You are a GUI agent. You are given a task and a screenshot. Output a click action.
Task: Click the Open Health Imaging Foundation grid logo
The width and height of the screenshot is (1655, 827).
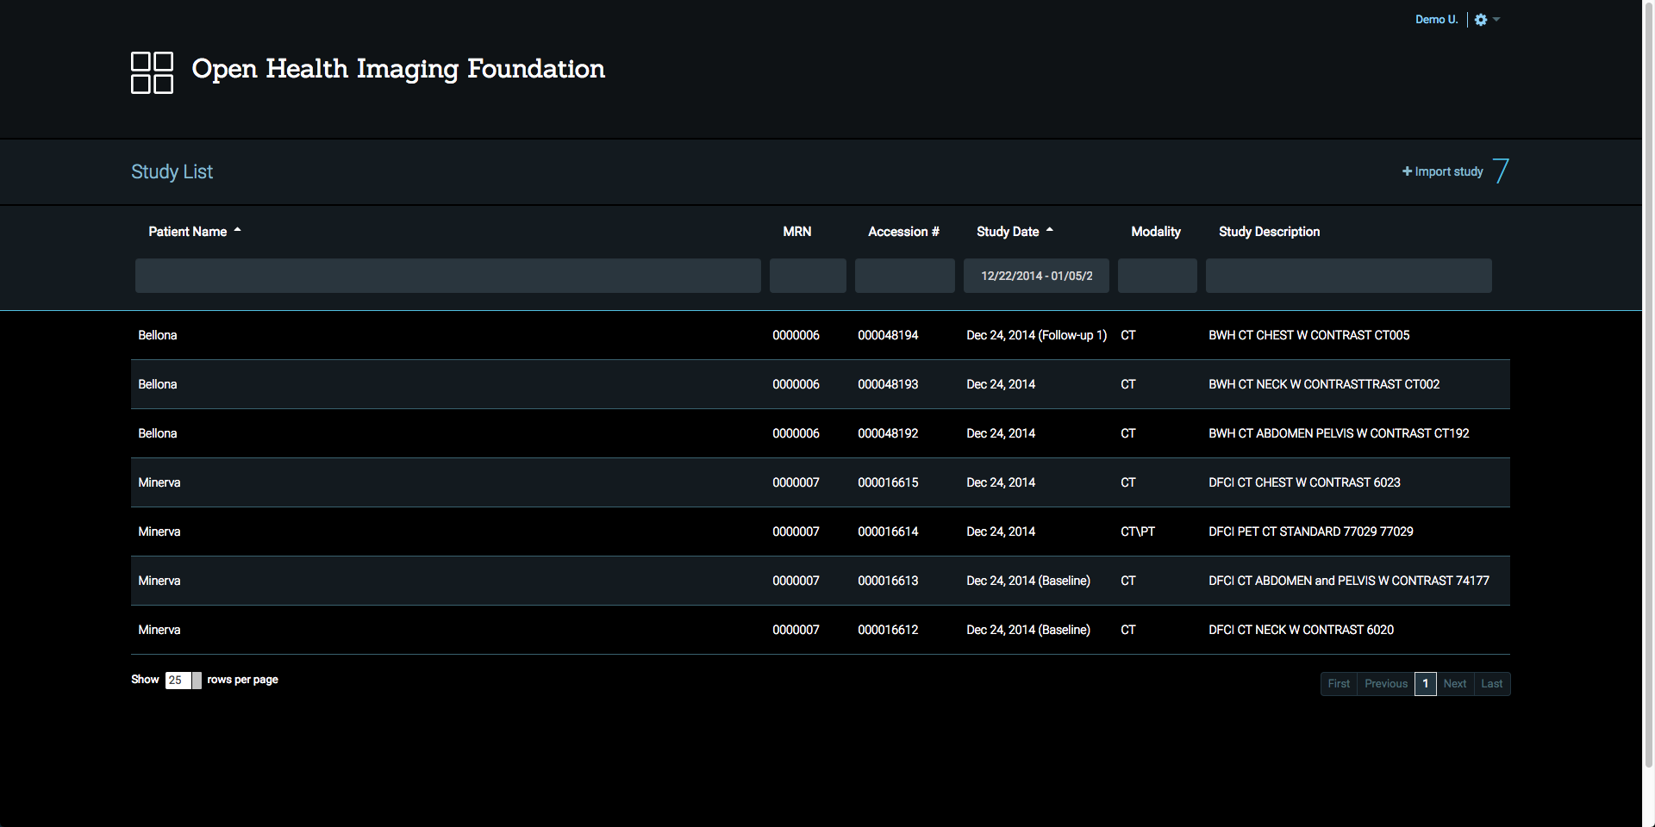(152, 72)
